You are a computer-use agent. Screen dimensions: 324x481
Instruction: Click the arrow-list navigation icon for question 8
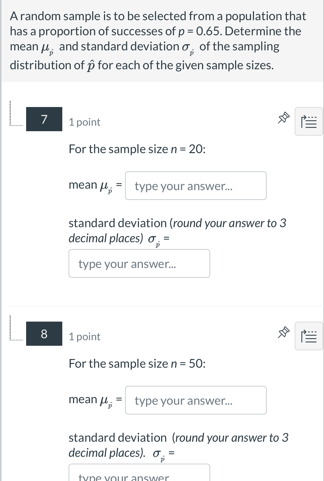click(x=308, y=336)
